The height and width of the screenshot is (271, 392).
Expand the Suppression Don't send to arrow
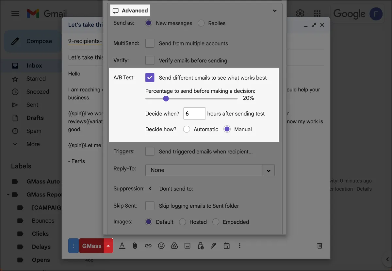tap(150, 188)
